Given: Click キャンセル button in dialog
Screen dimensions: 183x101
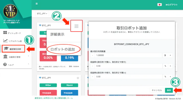Looking at the screenshot, I should (x=157, y=90).
